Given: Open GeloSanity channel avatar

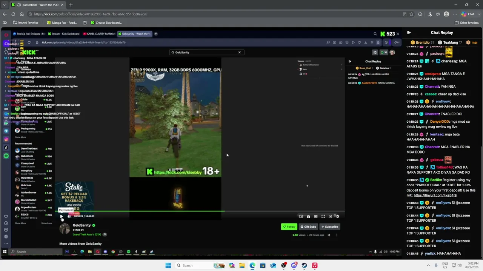Looking at the screenshot, I should [65, 228].
